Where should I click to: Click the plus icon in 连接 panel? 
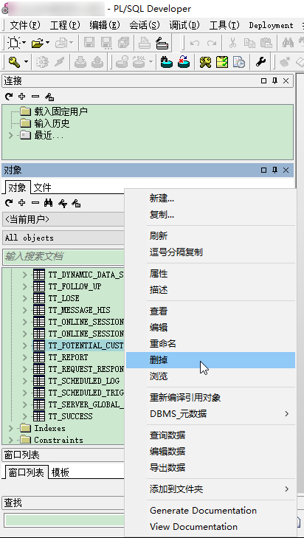pos(22,97)
